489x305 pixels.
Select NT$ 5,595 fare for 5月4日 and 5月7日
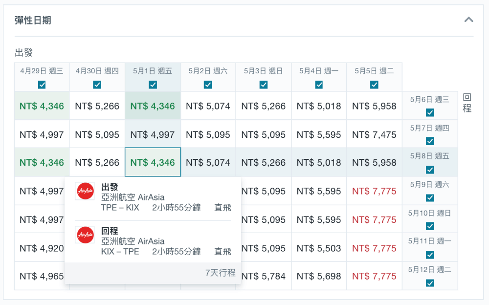[x=319, y=134]
